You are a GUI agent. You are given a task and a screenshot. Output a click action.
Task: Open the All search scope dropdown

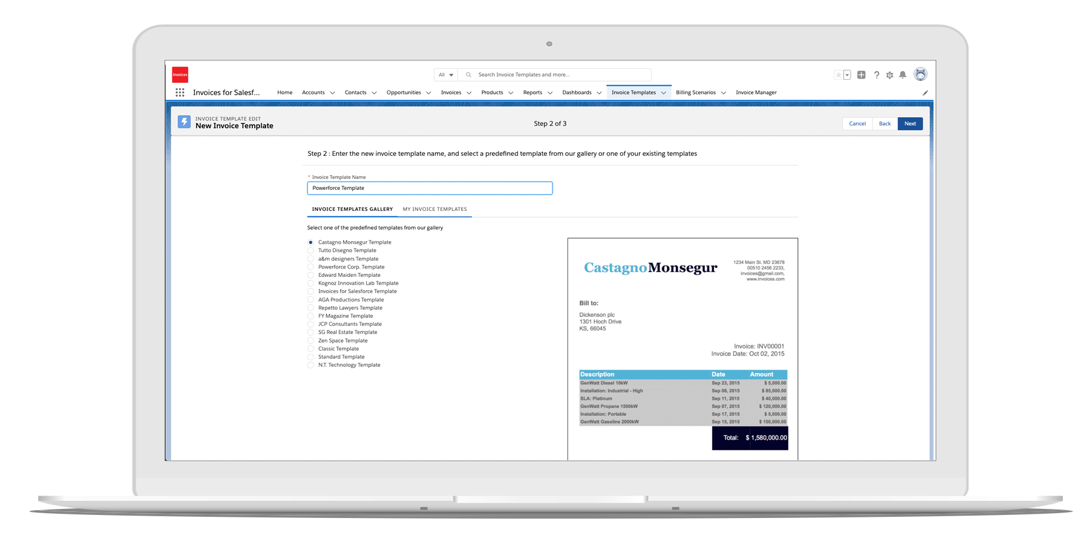coord(446,75)
